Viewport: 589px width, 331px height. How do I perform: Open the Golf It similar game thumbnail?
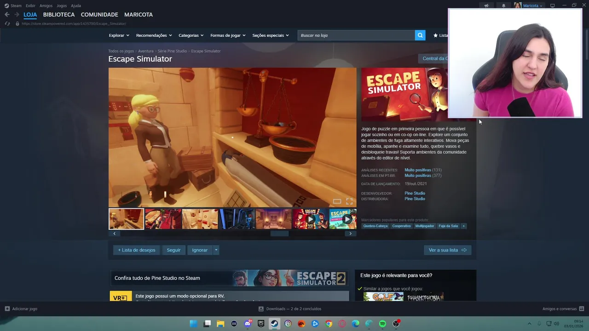(383, 297)
